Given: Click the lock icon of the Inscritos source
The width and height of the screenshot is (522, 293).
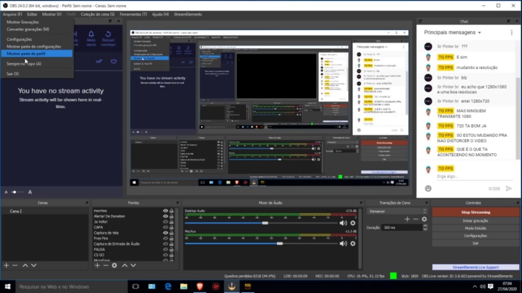Looking at the screenshot, I should click(x=171, y=211).
